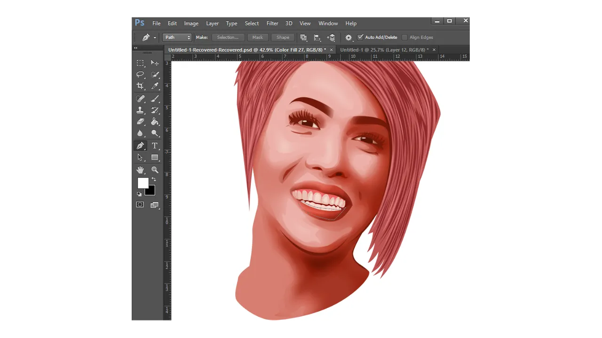Open the Layer menu
The width and height of the screenshot is (602, 338).
click(x=213, y=23)
